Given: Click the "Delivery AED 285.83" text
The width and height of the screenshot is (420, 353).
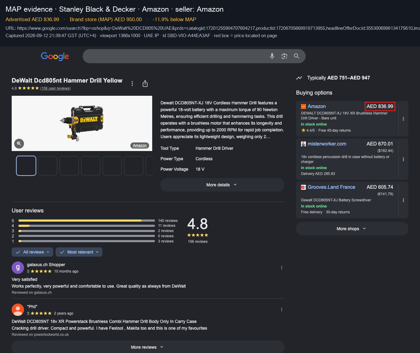Looking at the screenshot, I should 318,174.
